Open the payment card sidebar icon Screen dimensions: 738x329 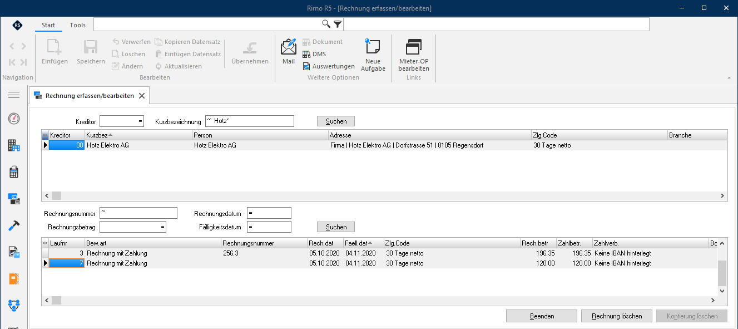point(14,198)
